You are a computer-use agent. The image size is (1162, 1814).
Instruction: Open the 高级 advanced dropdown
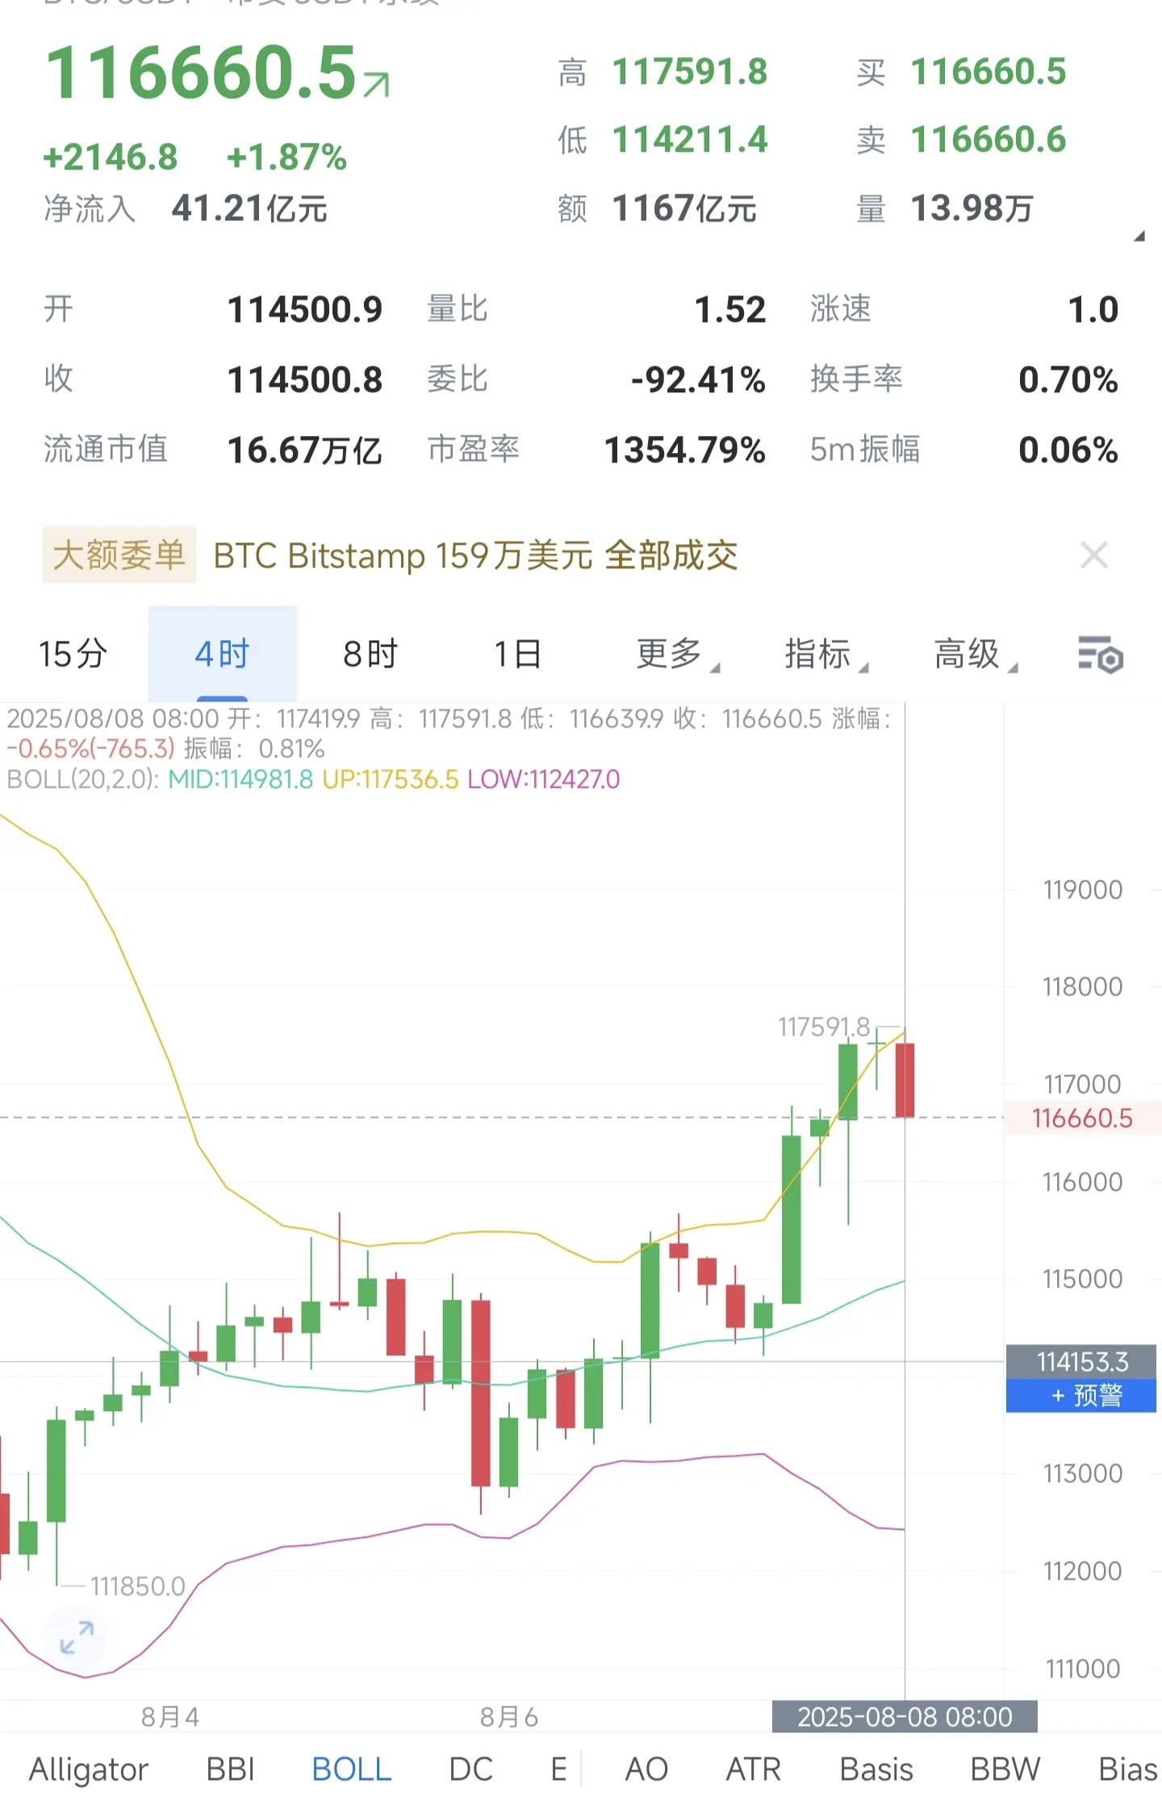point(975,654)
